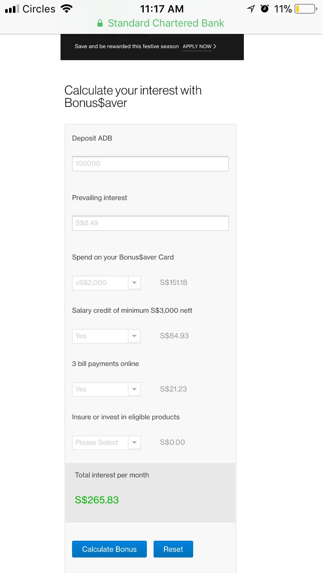Tap the chevron beside APPLY NOW
Viewport: 322px width, 573px height.
[x=215, y=46]
